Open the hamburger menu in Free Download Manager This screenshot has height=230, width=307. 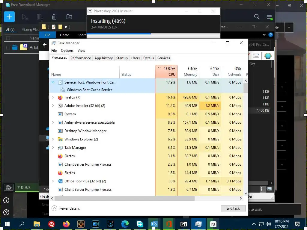click(269, 17)
